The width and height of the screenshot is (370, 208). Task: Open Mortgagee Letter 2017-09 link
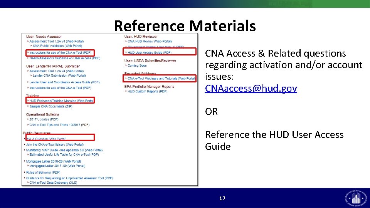click(x=57, y=166)
